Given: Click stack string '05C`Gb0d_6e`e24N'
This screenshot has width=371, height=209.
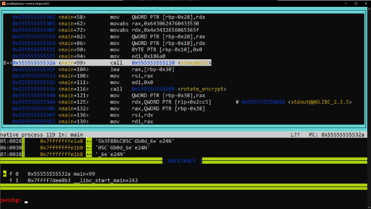Looking at the screenshot, I should 122,148.
